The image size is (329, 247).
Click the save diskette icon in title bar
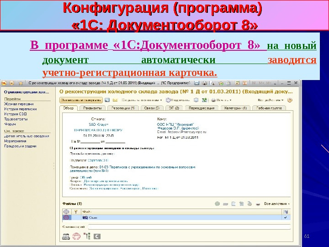(x=196, y=83)
